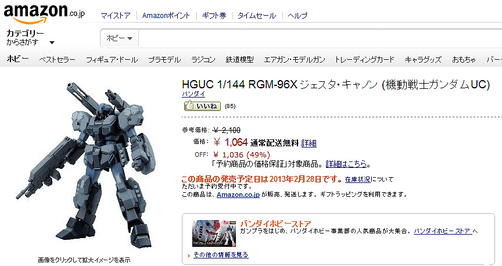Open ギフト券 link
502x266 pixels.
tap(214, 15)
